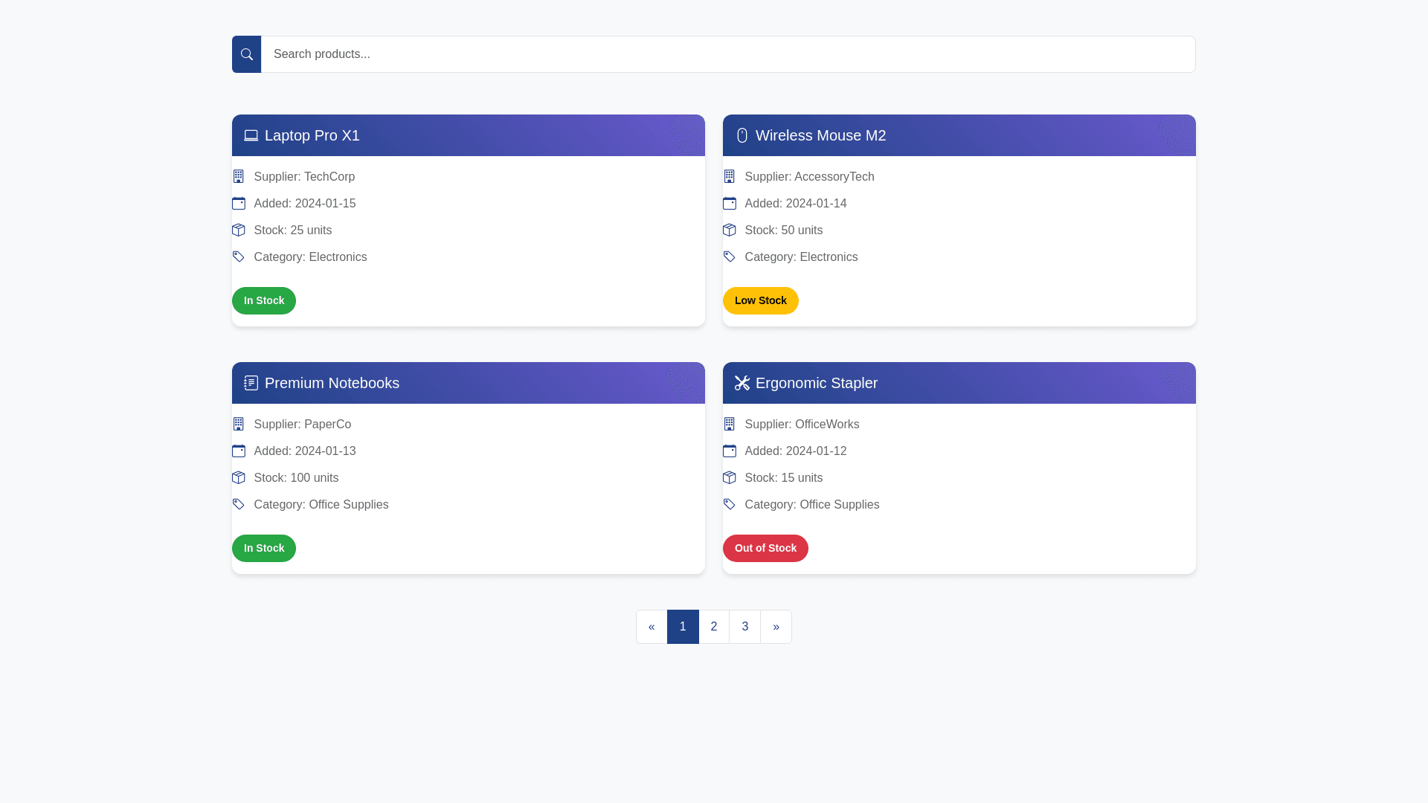1428x803 pixels.
Task: Click the next page » arrow
Action: (x=776, y=627)
